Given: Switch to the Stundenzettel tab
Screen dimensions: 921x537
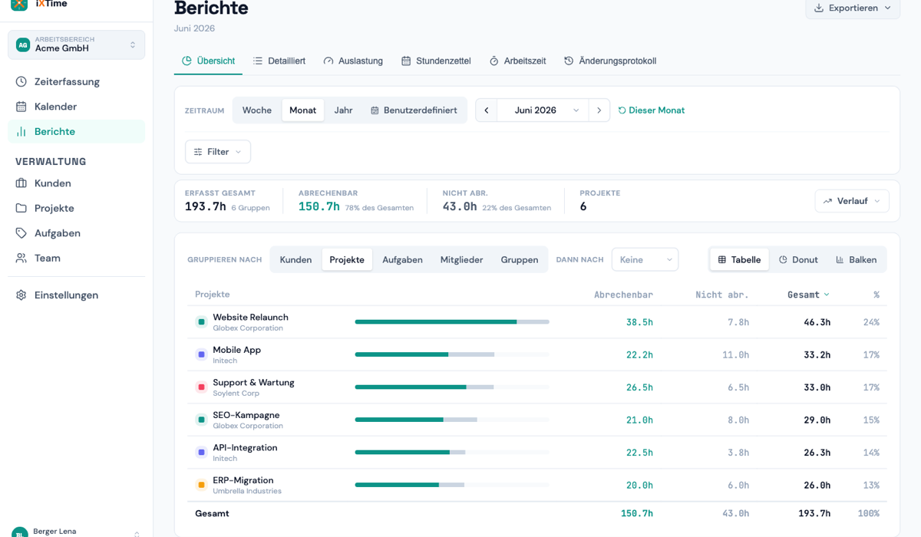Looking at the screenshot, I should point(436,61).
